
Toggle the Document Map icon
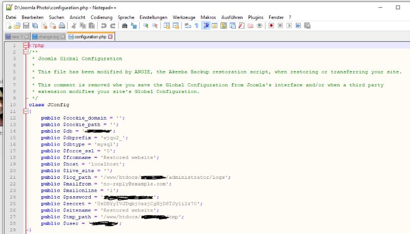[223, 26]
